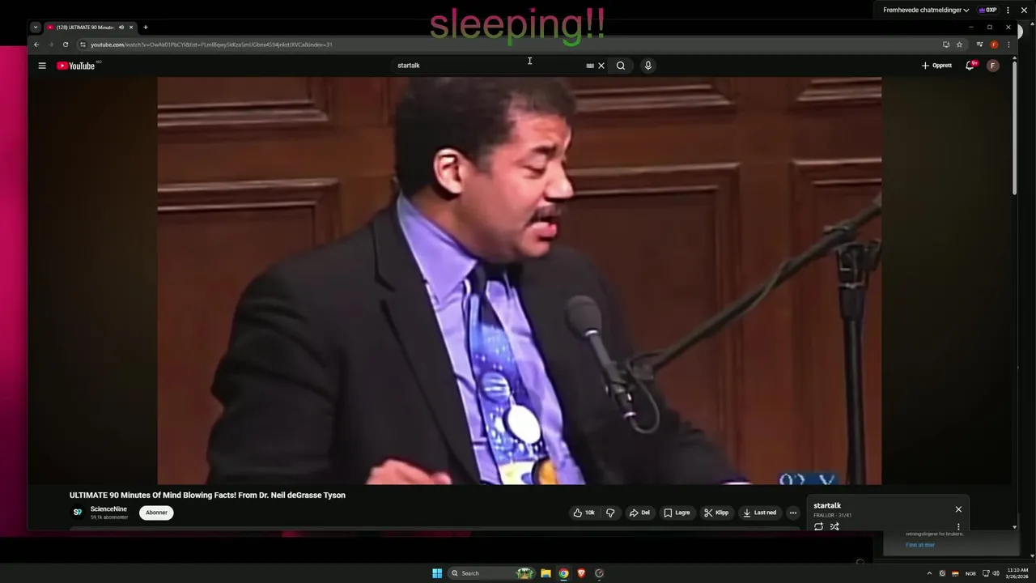Screen dimensions: 1036x583
Task: Open YouTube notifications bell
Action: pyautogui.click(x=970, y=66)
